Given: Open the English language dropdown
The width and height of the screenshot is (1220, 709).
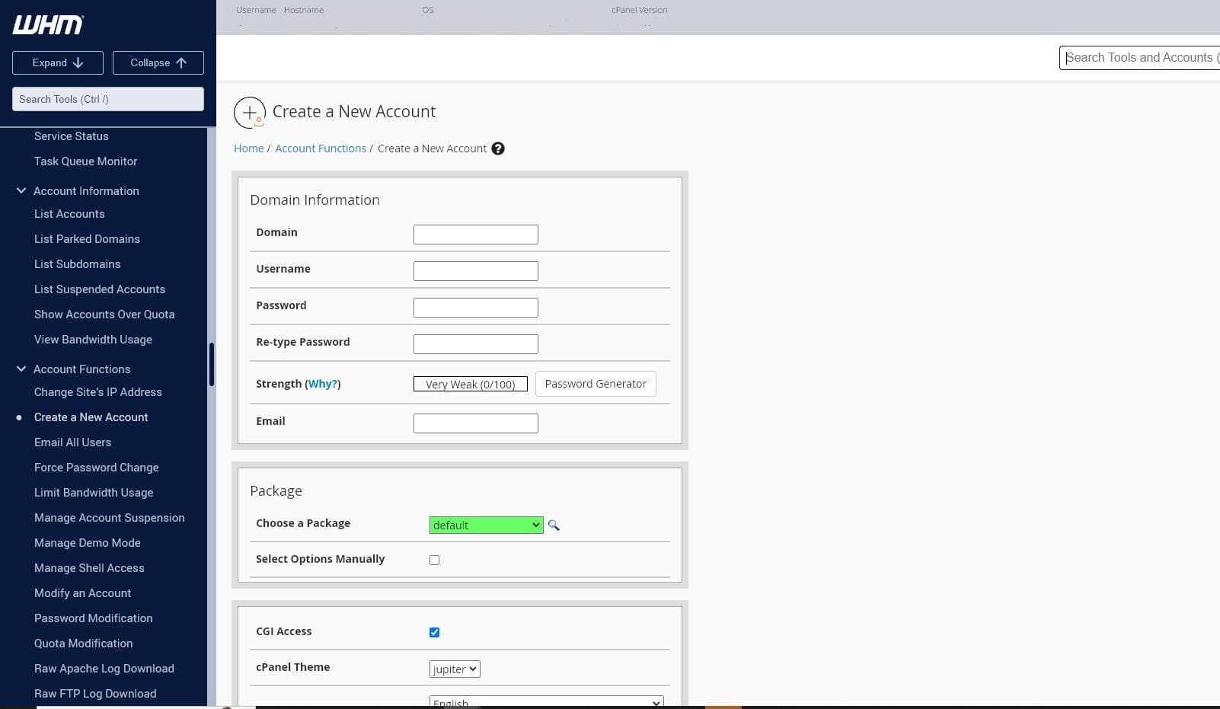Looking at the screenshot, I should [x=547, y=702].
